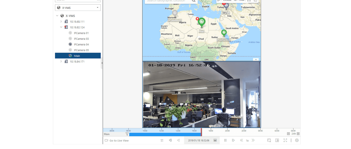Viewport: 351px width, 149px height.
Task: Click the red playhead on the timeline
Action: (x=201, y=132)
